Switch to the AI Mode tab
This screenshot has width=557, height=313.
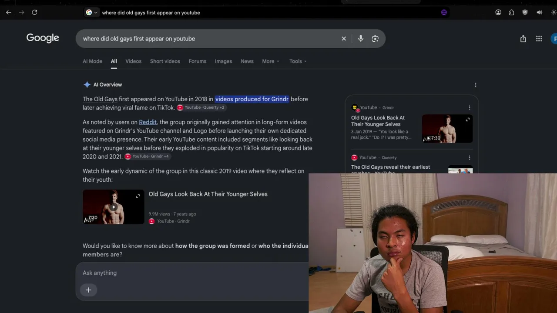click(92, 61)
